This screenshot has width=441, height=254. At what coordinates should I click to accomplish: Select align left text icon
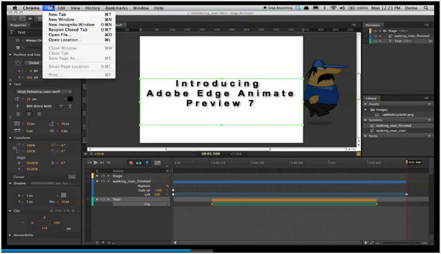(x=18, y=114)
